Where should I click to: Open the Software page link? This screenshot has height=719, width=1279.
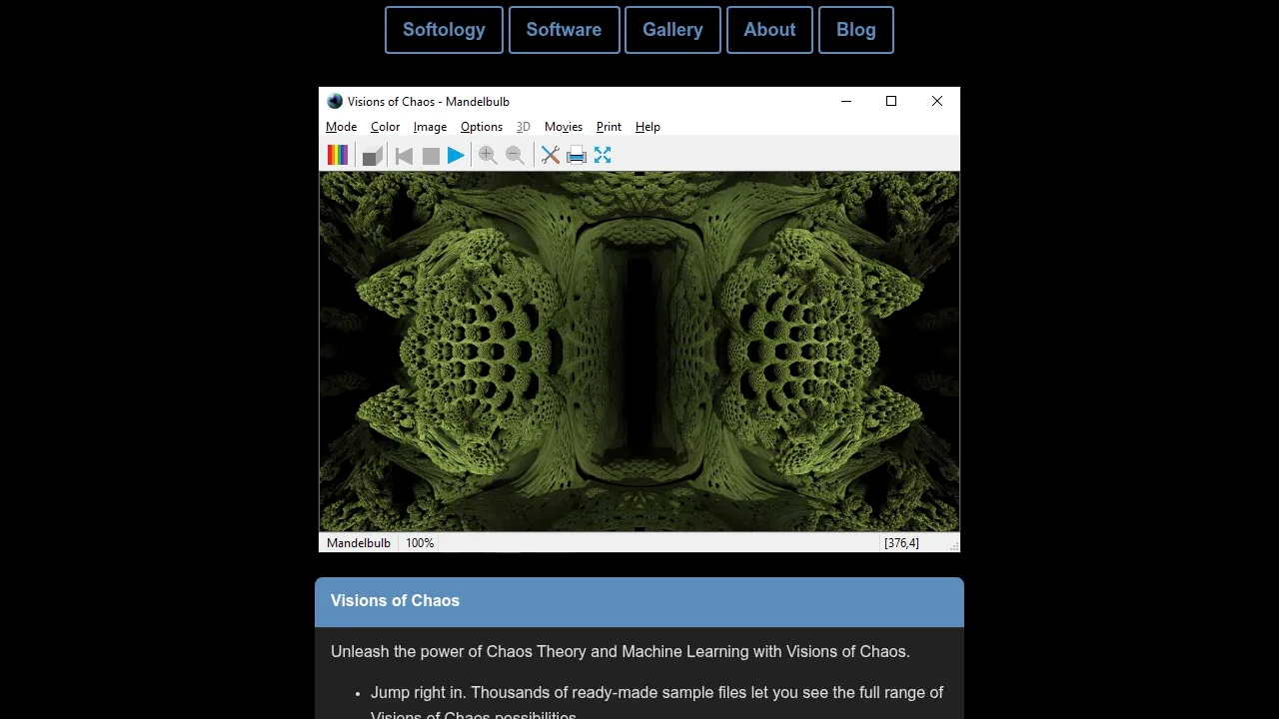[564, 30]
